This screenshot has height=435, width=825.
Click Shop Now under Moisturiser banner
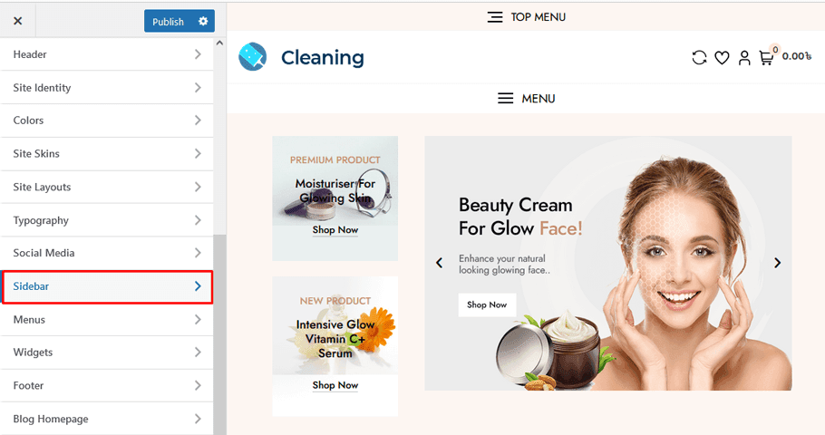point(335,230)
